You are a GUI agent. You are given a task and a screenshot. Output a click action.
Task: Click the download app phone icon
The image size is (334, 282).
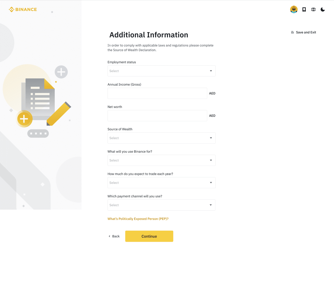click(304, 10)
